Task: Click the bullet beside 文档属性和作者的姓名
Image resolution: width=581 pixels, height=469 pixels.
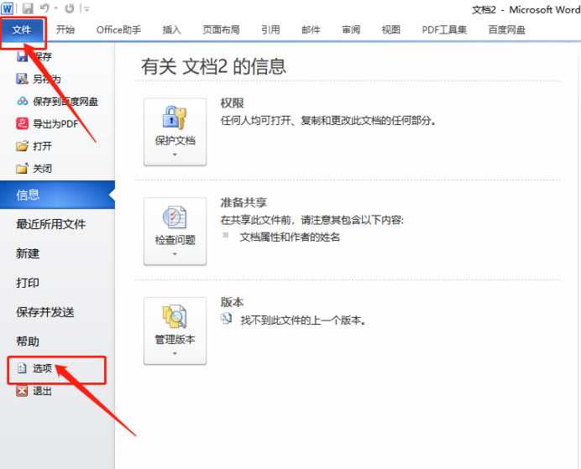Action: pos(226,235)
